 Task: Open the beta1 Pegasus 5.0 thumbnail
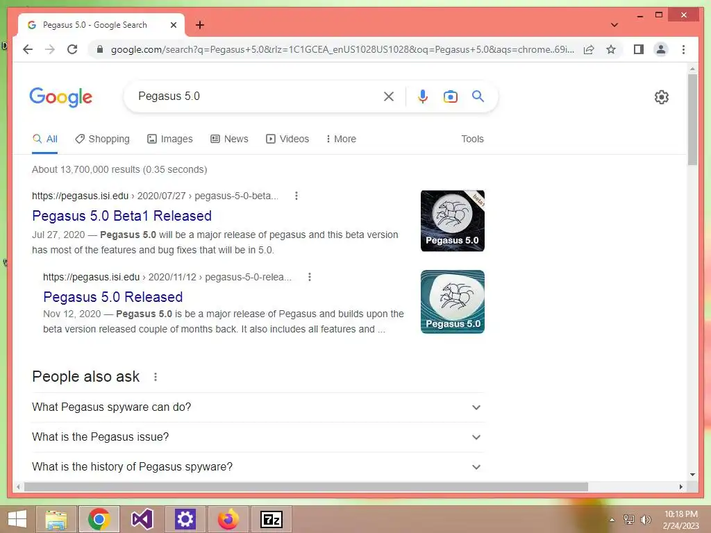pos(453,221)
